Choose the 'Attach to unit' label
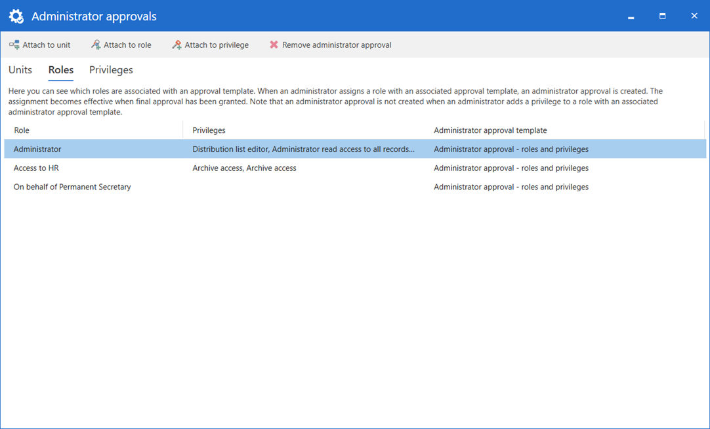This screenshot has width=710, height=429. pos(46,45)
